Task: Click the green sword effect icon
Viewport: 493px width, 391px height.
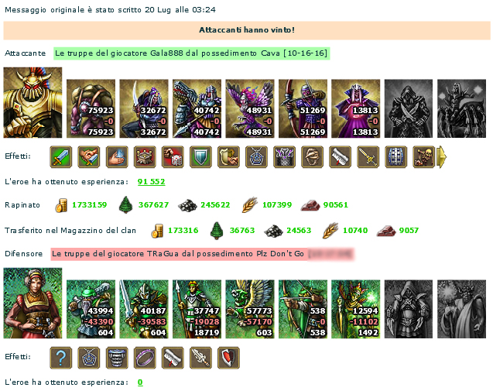Action: [x=60, y=156]
